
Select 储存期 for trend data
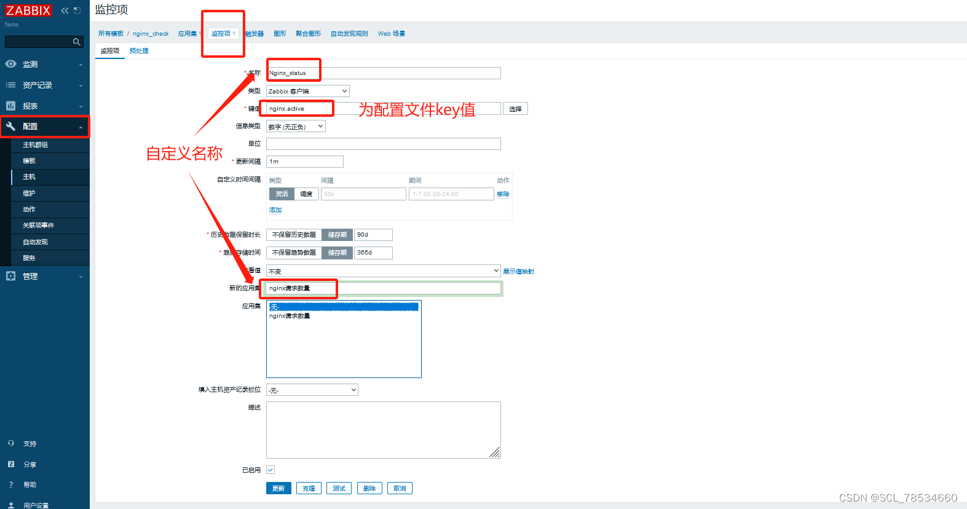[337, 253]
